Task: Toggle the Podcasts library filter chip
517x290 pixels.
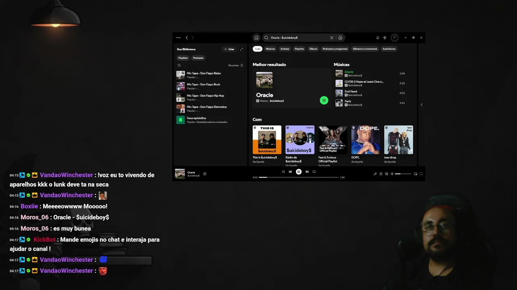Action: [198, 58]
